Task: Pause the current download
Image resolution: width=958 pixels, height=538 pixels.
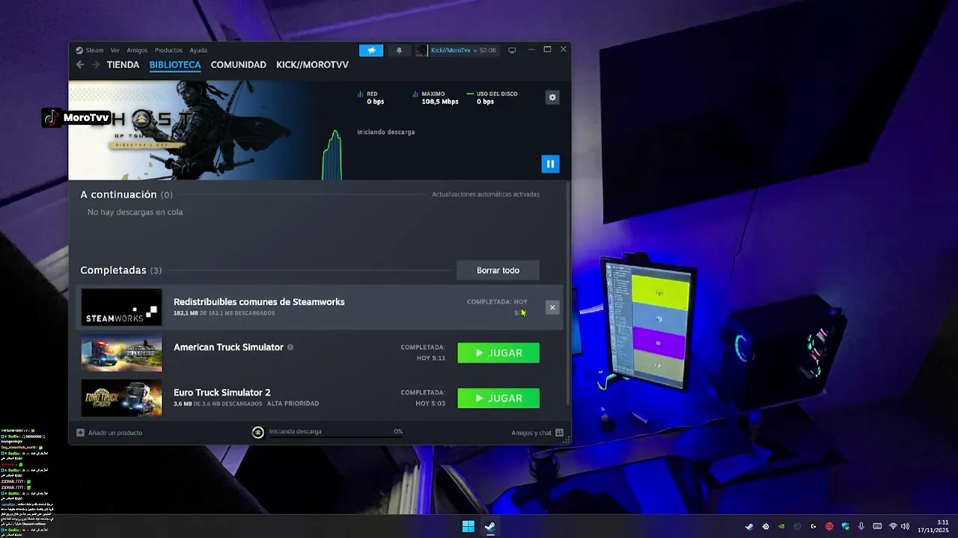Action: (550, 164)
